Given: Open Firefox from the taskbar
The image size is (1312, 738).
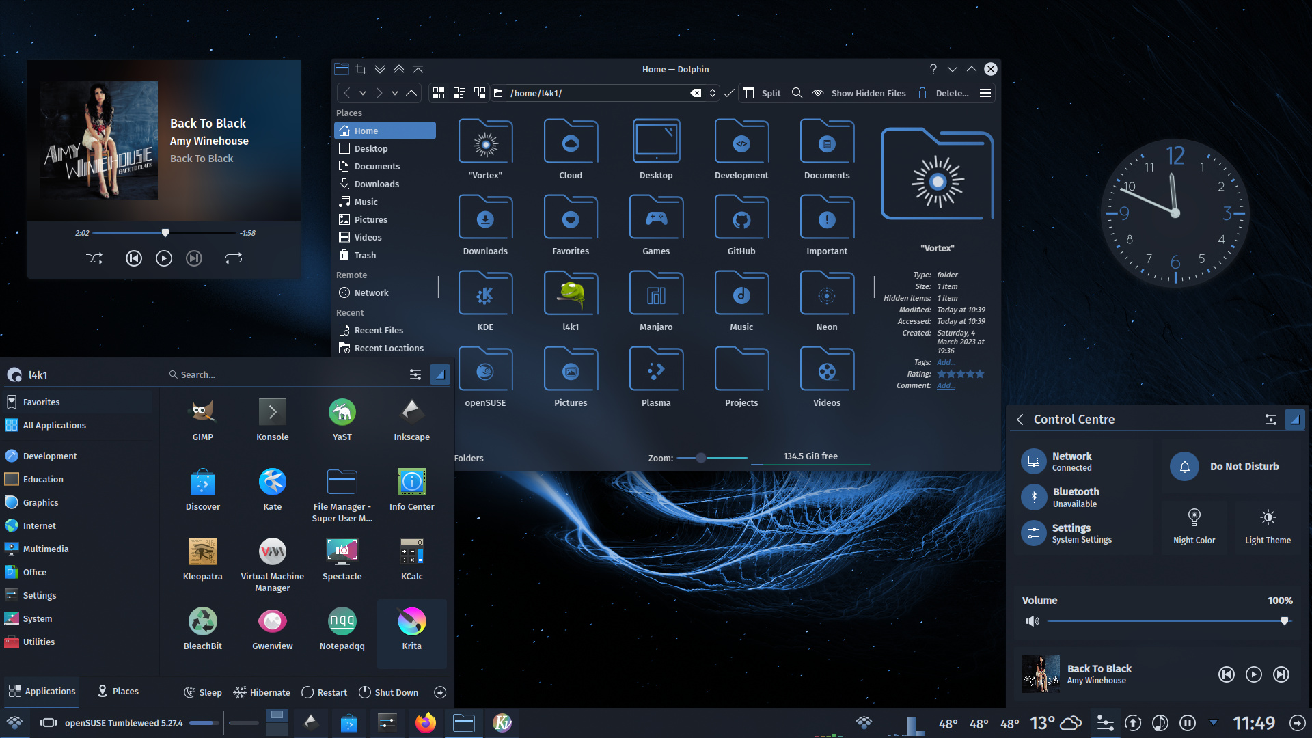Looking at the screenshot, I should tap(426, 723).
